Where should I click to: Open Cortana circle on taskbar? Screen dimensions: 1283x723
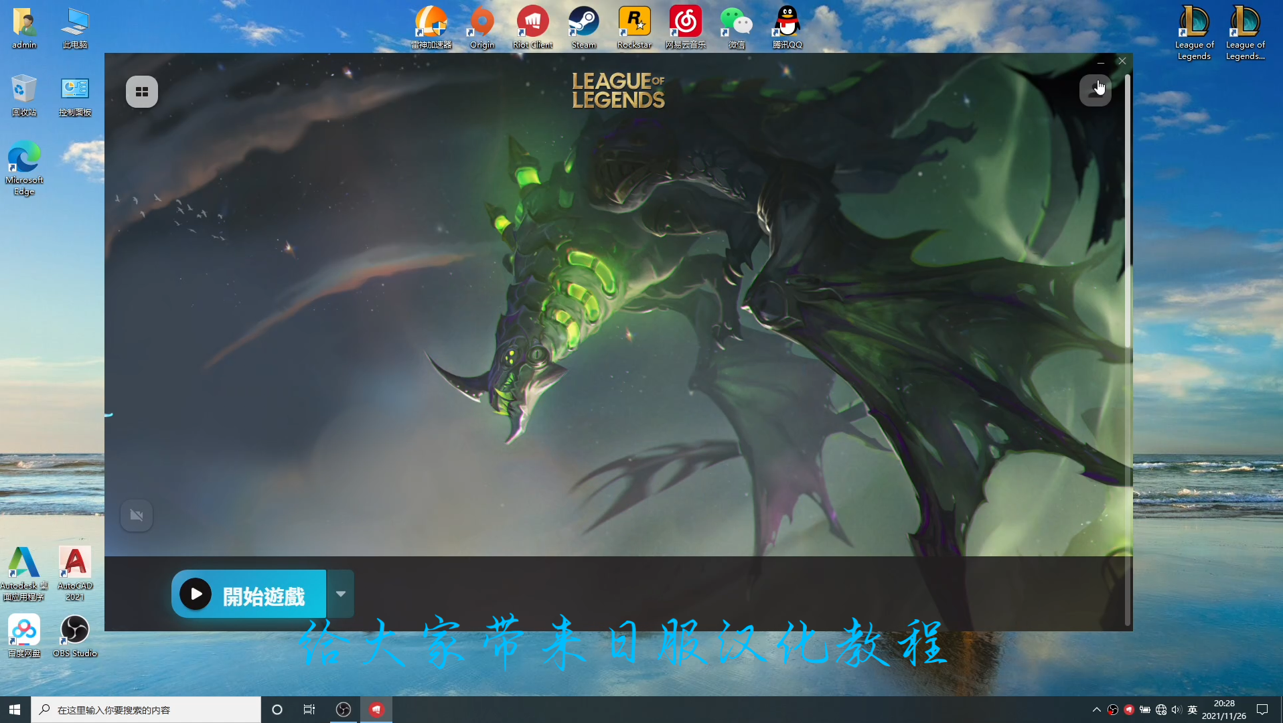tap(277, 710)
